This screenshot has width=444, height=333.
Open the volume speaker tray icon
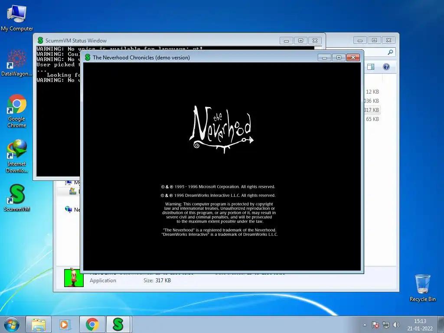[x=396, y=325]
